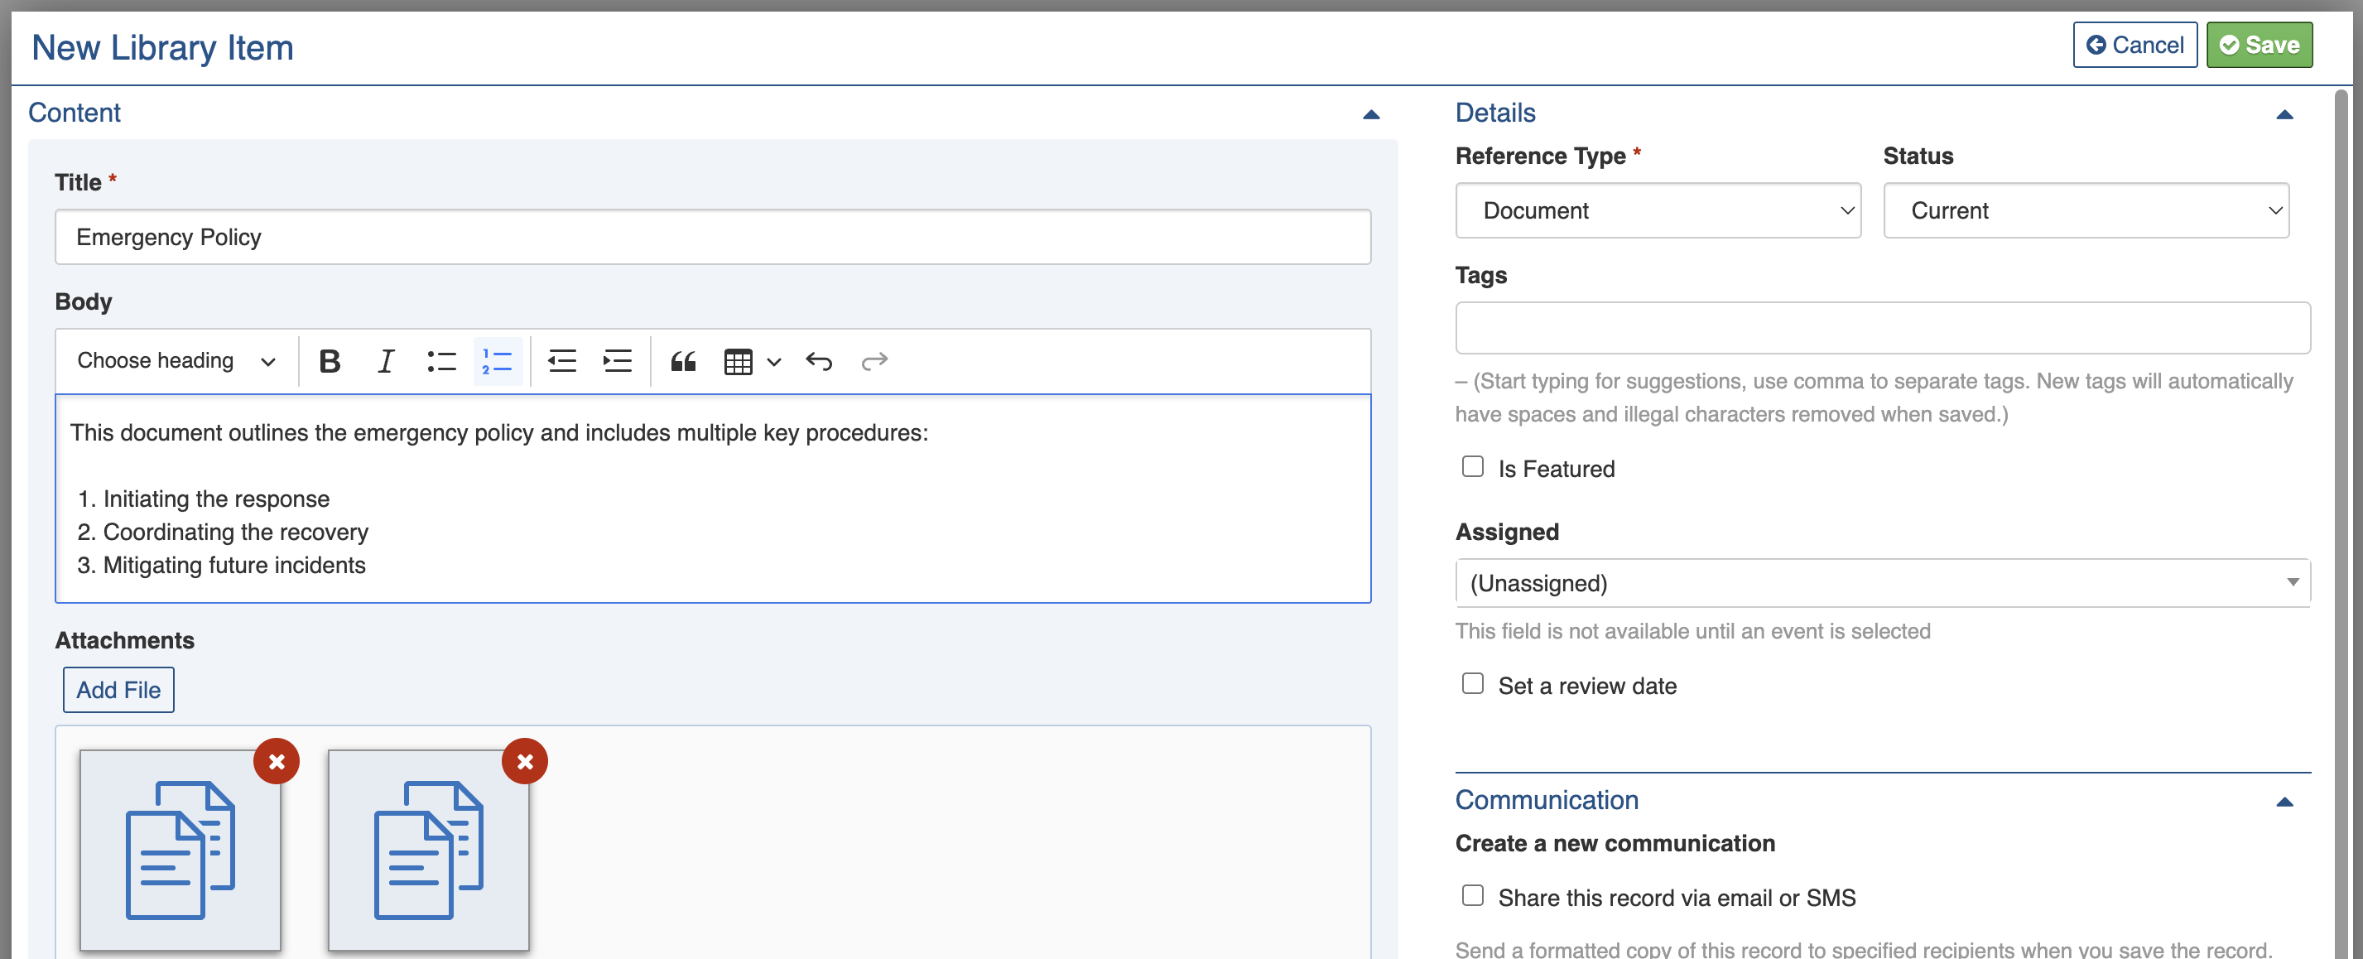Viewport: 2363px width, 959px height.
Task: Toggle bold formatting in body editor
Action: coord(330,362)
